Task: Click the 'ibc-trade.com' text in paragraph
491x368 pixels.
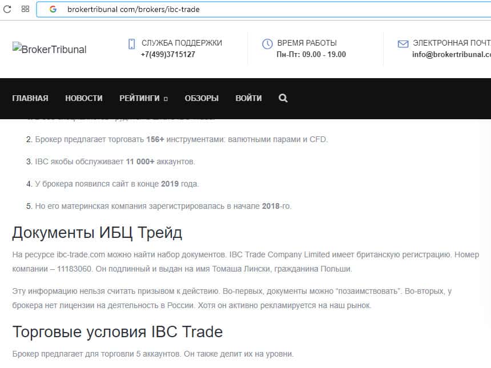Action: tap(81, 254)
